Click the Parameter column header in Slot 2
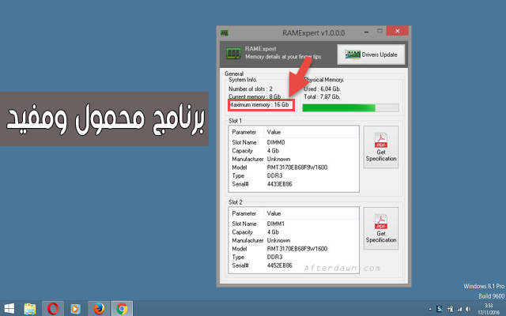506x316 pixels. pos(246,213)
